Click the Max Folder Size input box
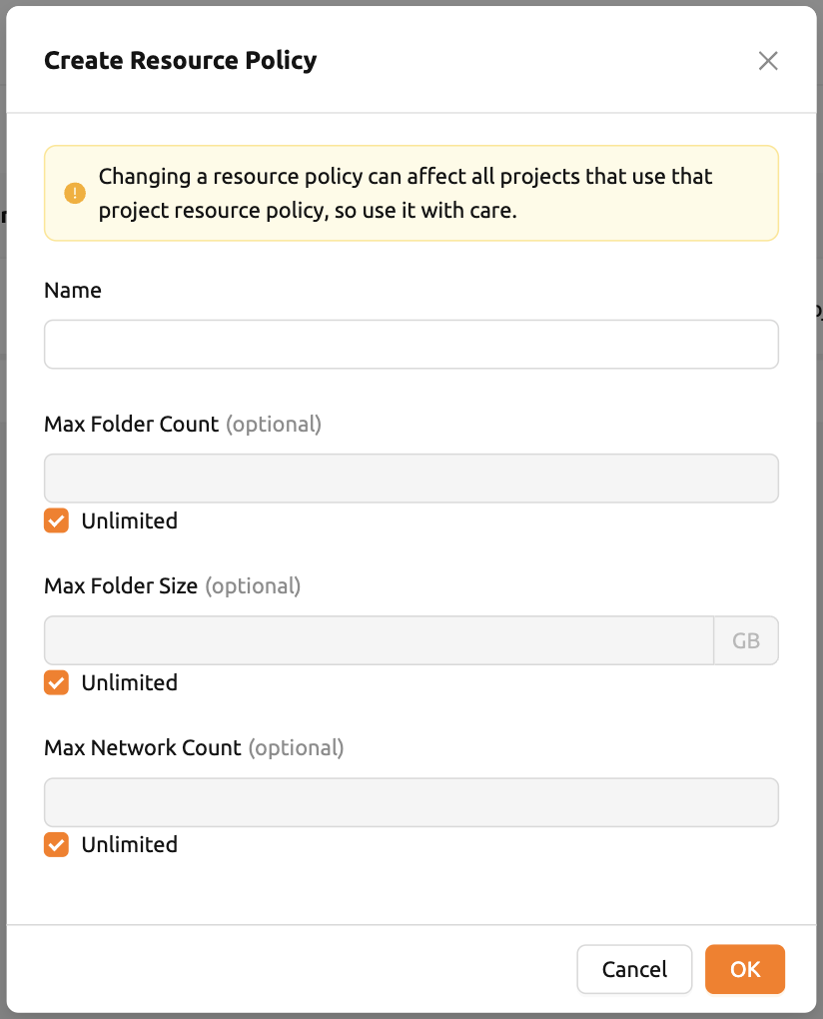Screen dimensions: 823x1019 click(379, 640)
